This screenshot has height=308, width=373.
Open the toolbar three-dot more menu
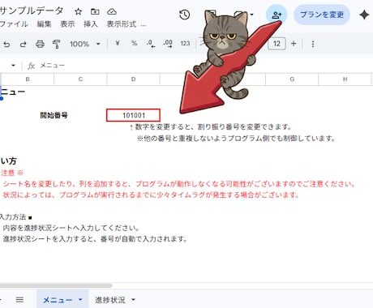click(x=313, y=44)
